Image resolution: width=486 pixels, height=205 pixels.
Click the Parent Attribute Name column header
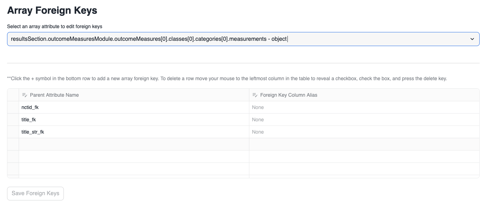point(54,95)
